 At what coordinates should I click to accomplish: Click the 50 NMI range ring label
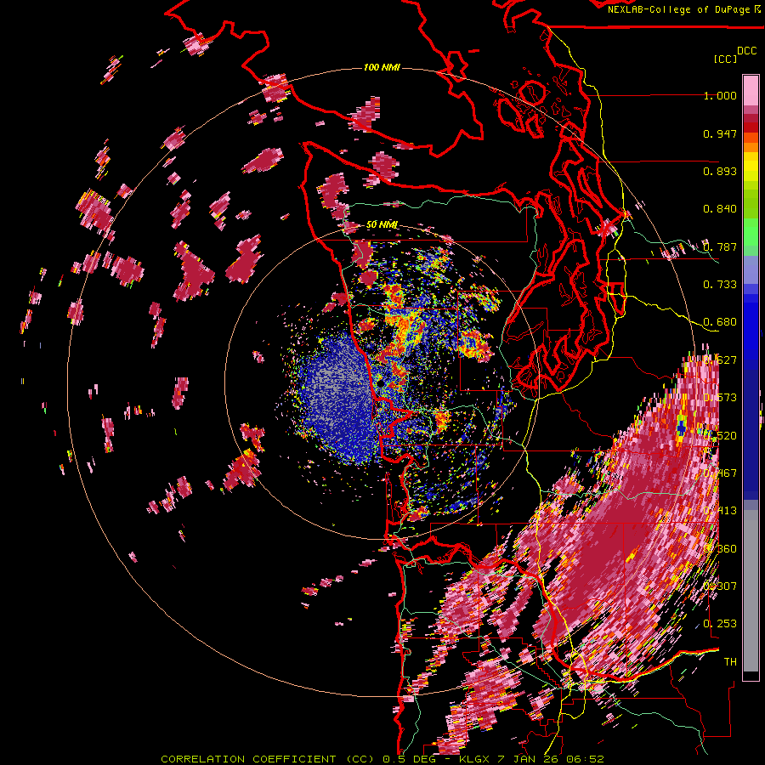point(382,224)
